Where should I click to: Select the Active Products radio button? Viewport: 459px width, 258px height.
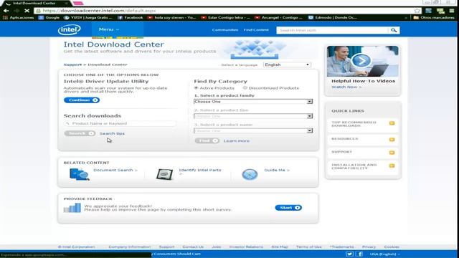coord(196,87)
